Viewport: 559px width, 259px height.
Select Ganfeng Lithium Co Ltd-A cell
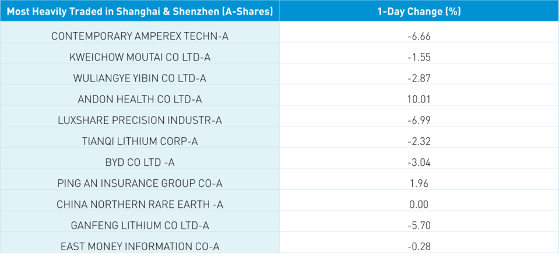[x=139, y=225]
